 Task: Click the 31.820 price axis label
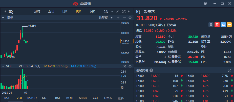[x=127, y=41]
